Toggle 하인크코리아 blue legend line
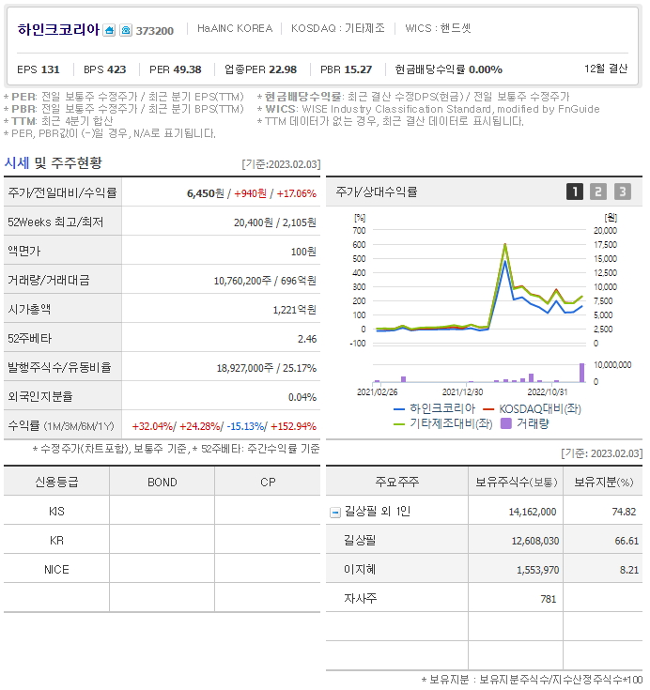 [x=434, y=408]
